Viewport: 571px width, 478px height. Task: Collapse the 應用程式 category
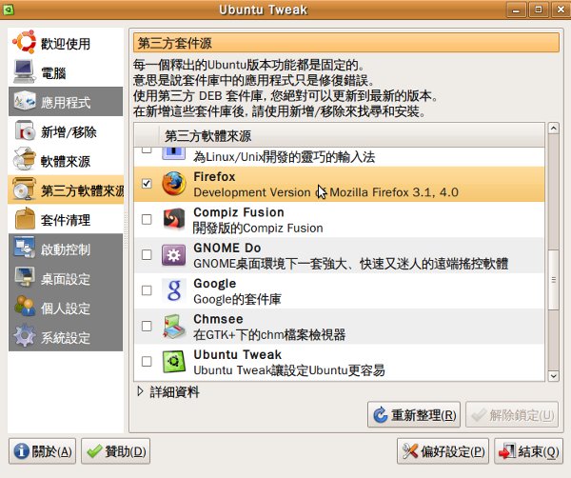pos(66,102)
